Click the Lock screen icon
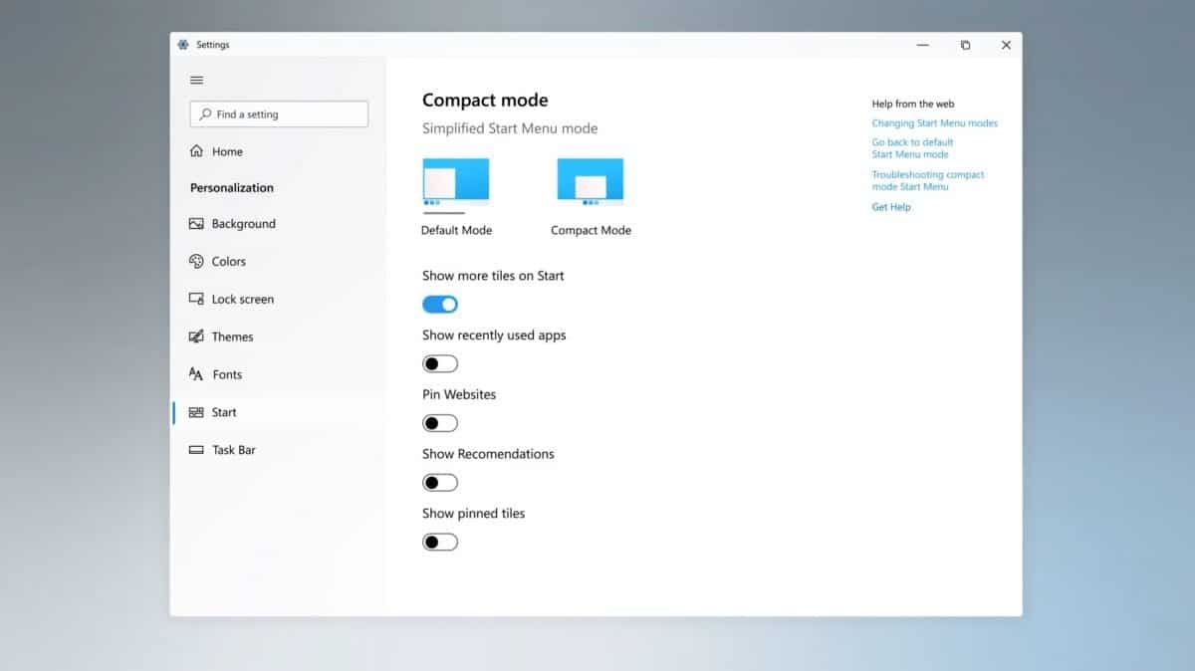 pos(196,299)
